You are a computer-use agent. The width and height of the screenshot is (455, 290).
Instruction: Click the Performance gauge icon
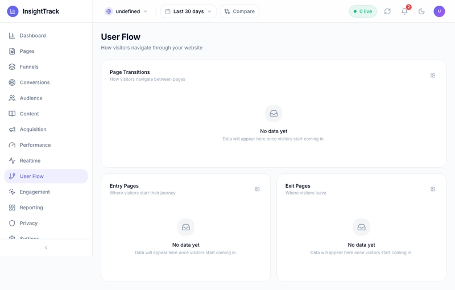click(12, 146)
